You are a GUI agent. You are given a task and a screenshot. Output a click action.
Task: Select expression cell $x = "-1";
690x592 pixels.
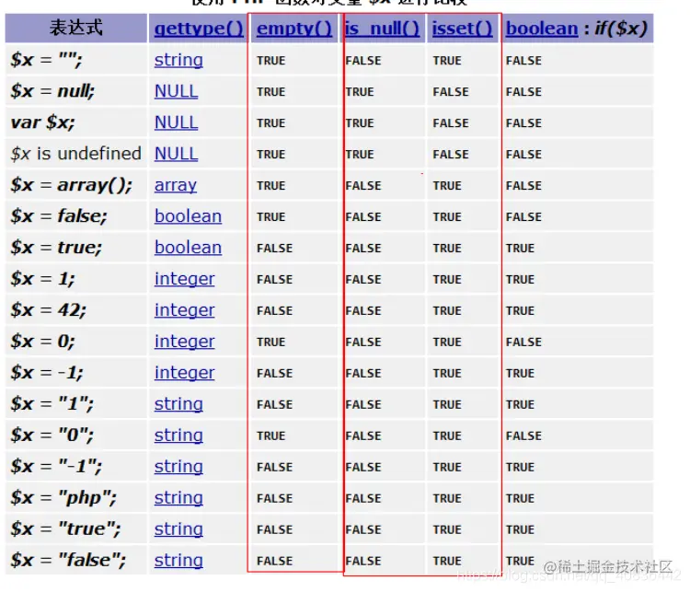pyautogui.click(x=76, y=467)
